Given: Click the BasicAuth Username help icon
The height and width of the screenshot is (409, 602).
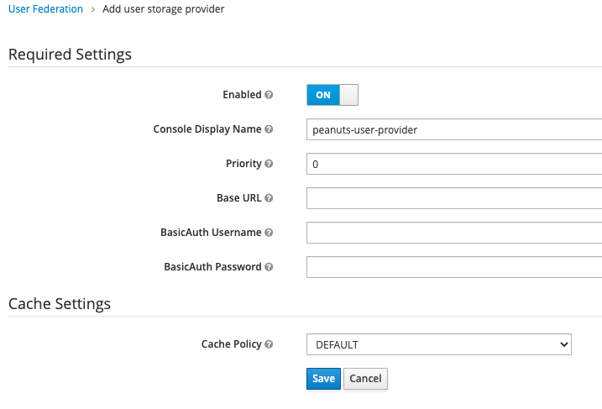Looking at the screenshot, I should 269,233.
